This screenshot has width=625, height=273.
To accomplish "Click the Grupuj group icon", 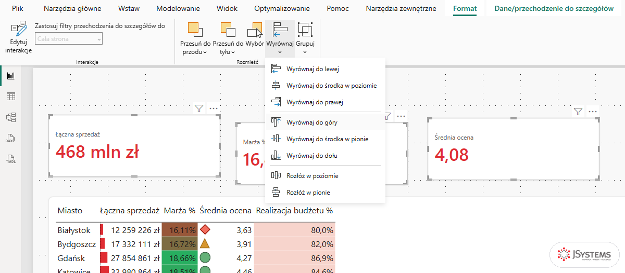I will pyautogui.click(x=305, y=30).
